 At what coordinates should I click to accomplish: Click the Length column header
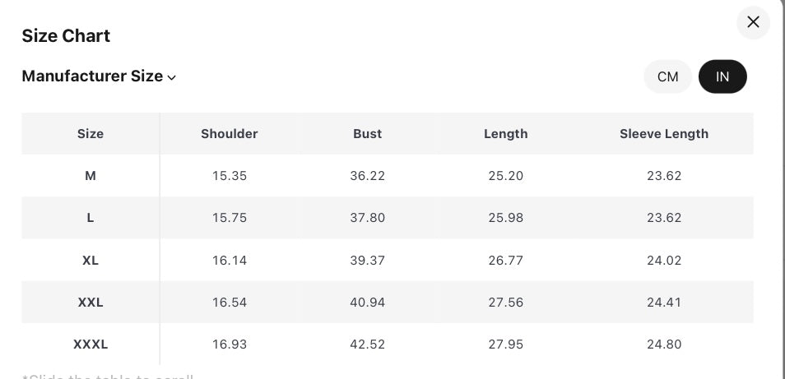(505, 133)
